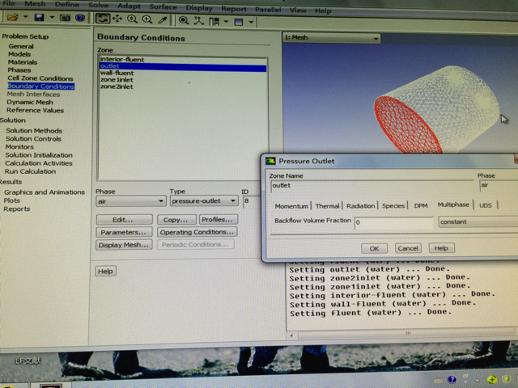Open the Adapt menu
This screenshot has height=388, width=518.
coord(129,6)
